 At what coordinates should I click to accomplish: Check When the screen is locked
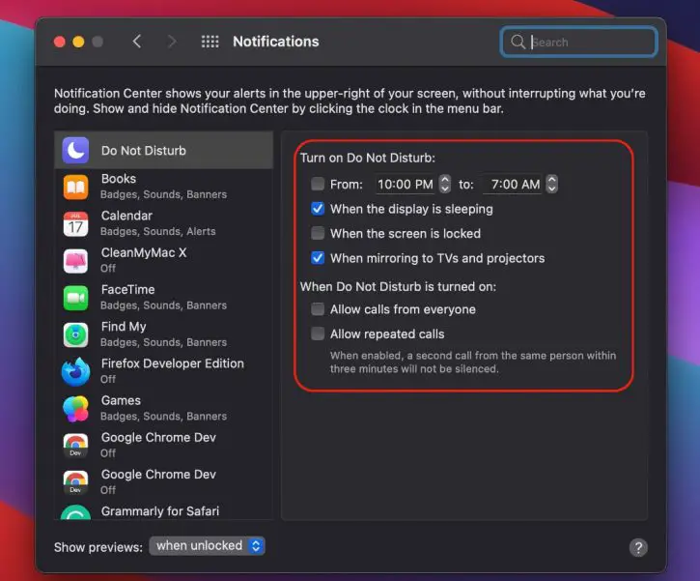318,233
